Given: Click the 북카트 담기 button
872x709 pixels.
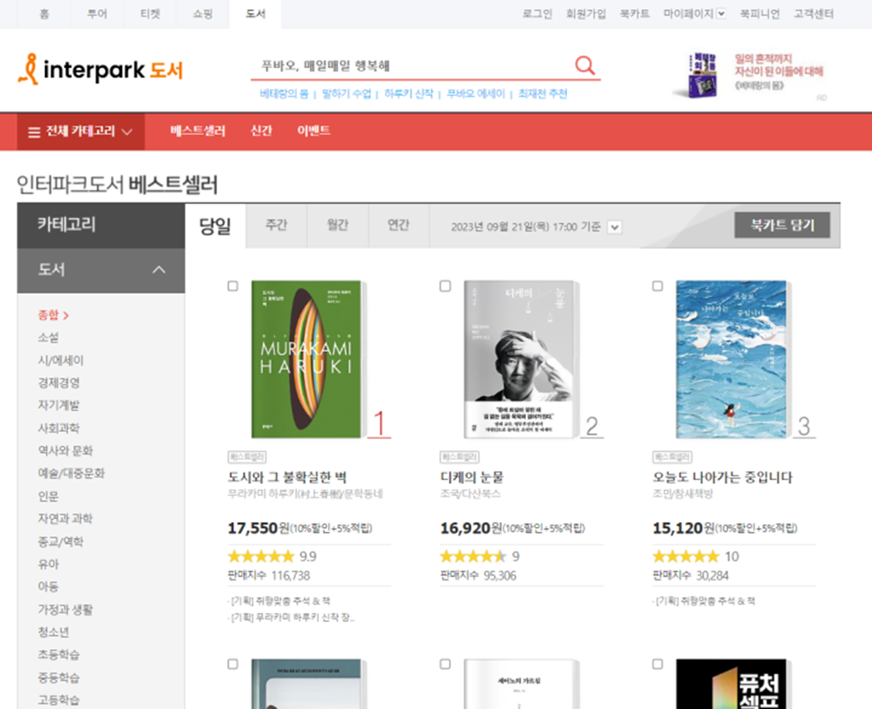Looking at the screenshot, I should tap(782, 225).
